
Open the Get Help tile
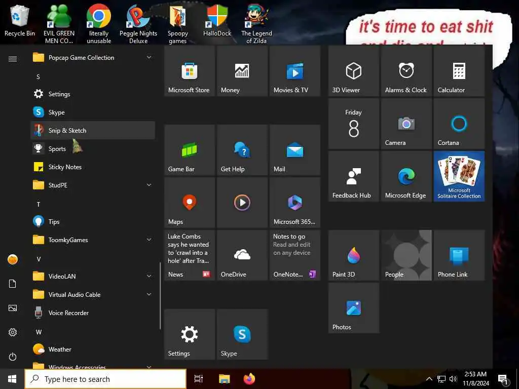[x=242, y=150]
